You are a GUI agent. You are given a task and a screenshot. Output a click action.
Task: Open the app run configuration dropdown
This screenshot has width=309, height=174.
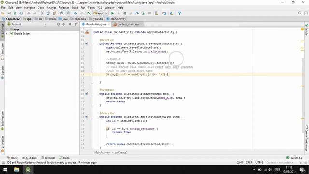[x=100, y=13]
